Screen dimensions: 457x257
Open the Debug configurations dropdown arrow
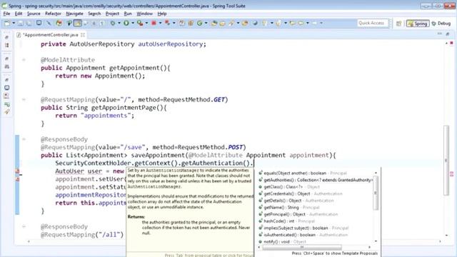[119, 24]
